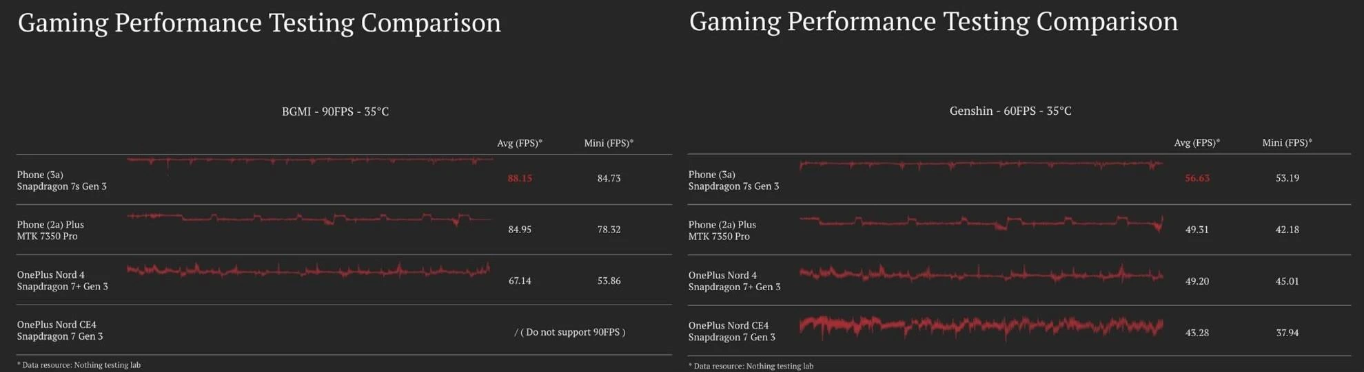Select the OnePlus Nord CE4 frame graph in Genshin chart
Viewport: 1364px width, 372px height.
coord(981,326)
